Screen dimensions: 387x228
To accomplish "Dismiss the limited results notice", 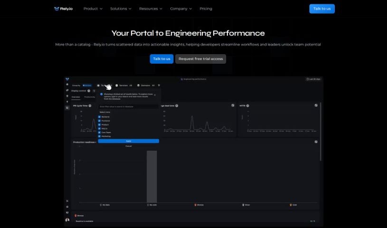I will click(x=155, y=95).
